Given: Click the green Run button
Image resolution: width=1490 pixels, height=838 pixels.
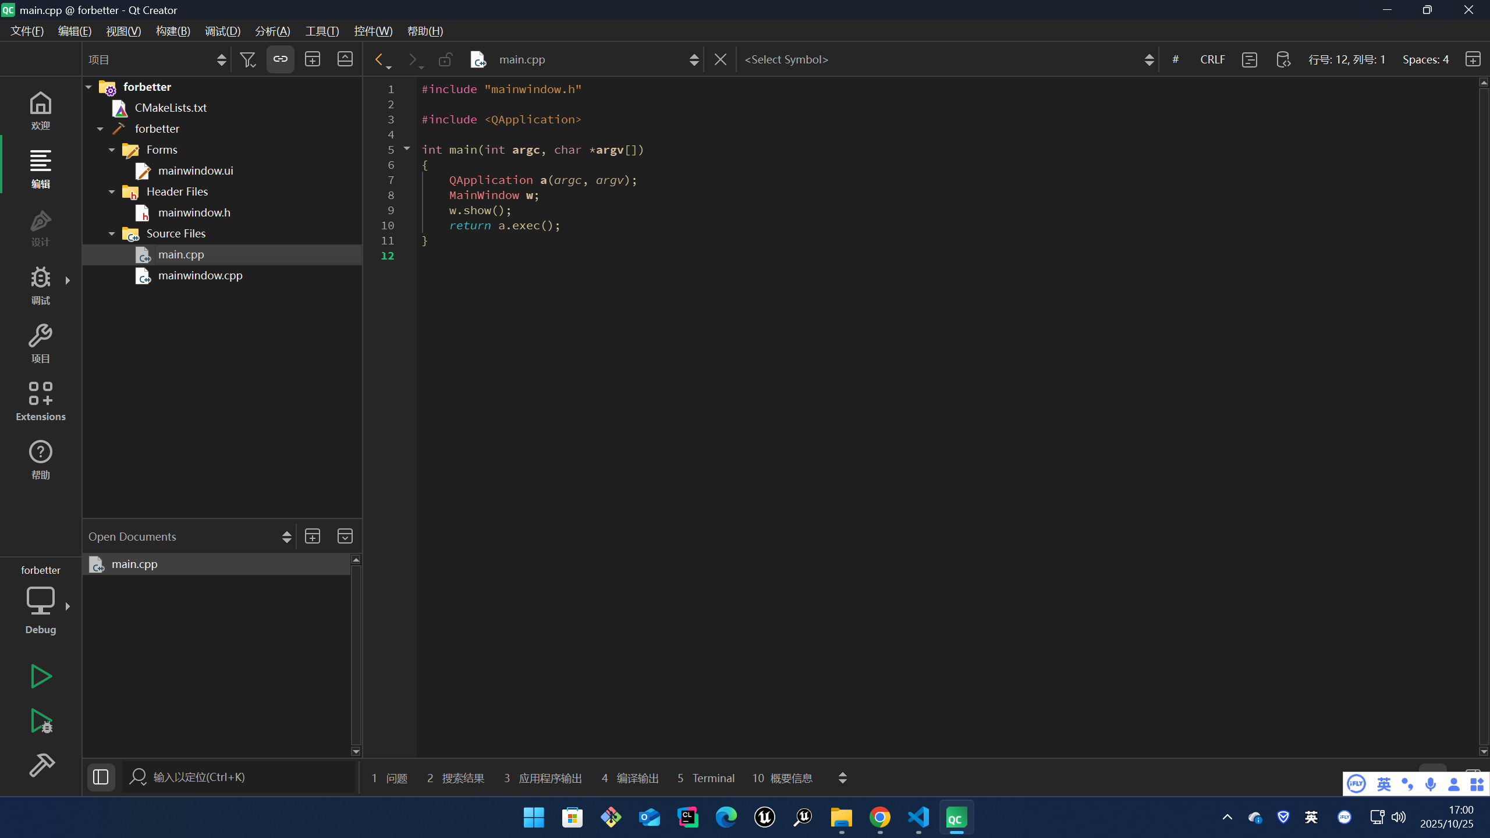Looking at the screenshot, I should pyautogui.click(x=41, y=676).
